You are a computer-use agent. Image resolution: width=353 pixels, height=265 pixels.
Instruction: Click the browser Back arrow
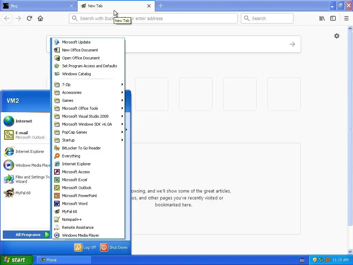click(x=7, y=18)
